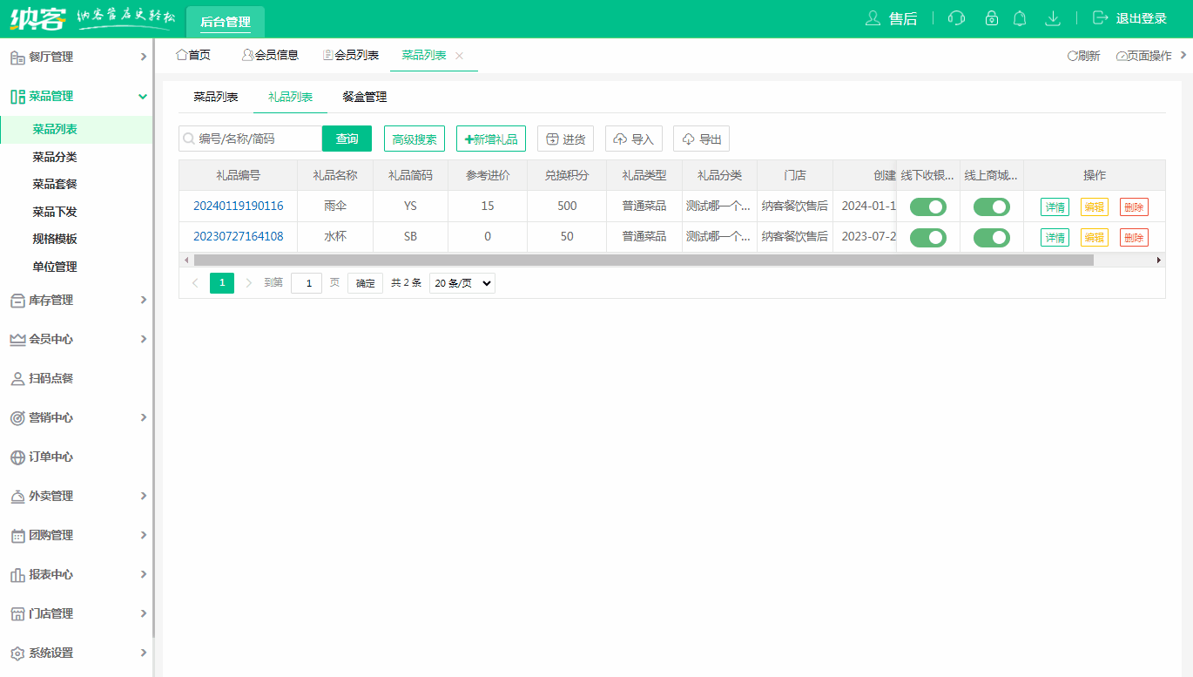Screen dimensions: 1193x677
Task: Click the lock screen icon in top bar
Action: [991, 17]
